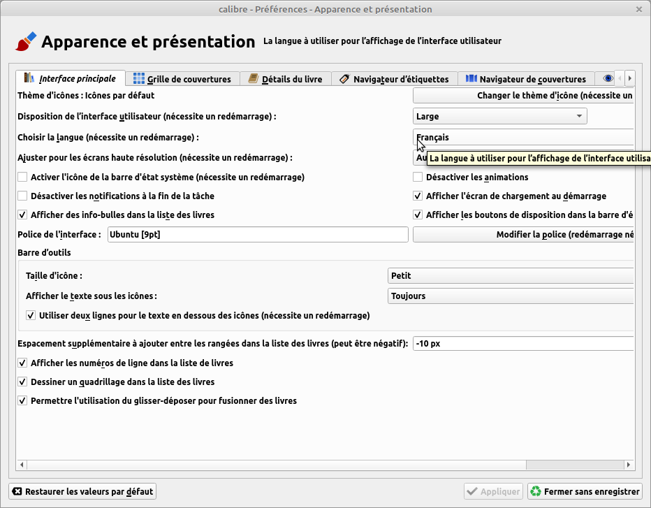Close the Préférences window with the X
The image size is (651, 508).
pyautogui.click(x=639, y=9)
